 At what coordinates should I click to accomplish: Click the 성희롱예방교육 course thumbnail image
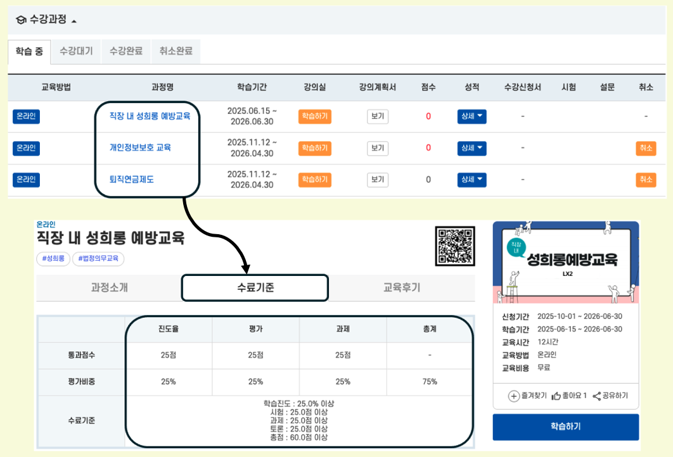566,260
